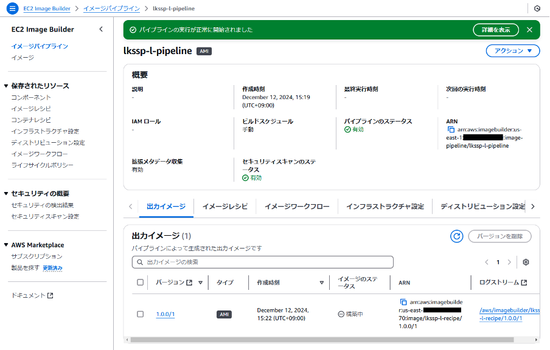Open インフラストラクチャ設定 in the sidebar

click(45, 131)
